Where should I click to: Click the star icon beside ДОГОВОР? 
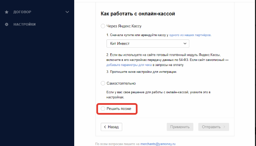coord(6,12)
